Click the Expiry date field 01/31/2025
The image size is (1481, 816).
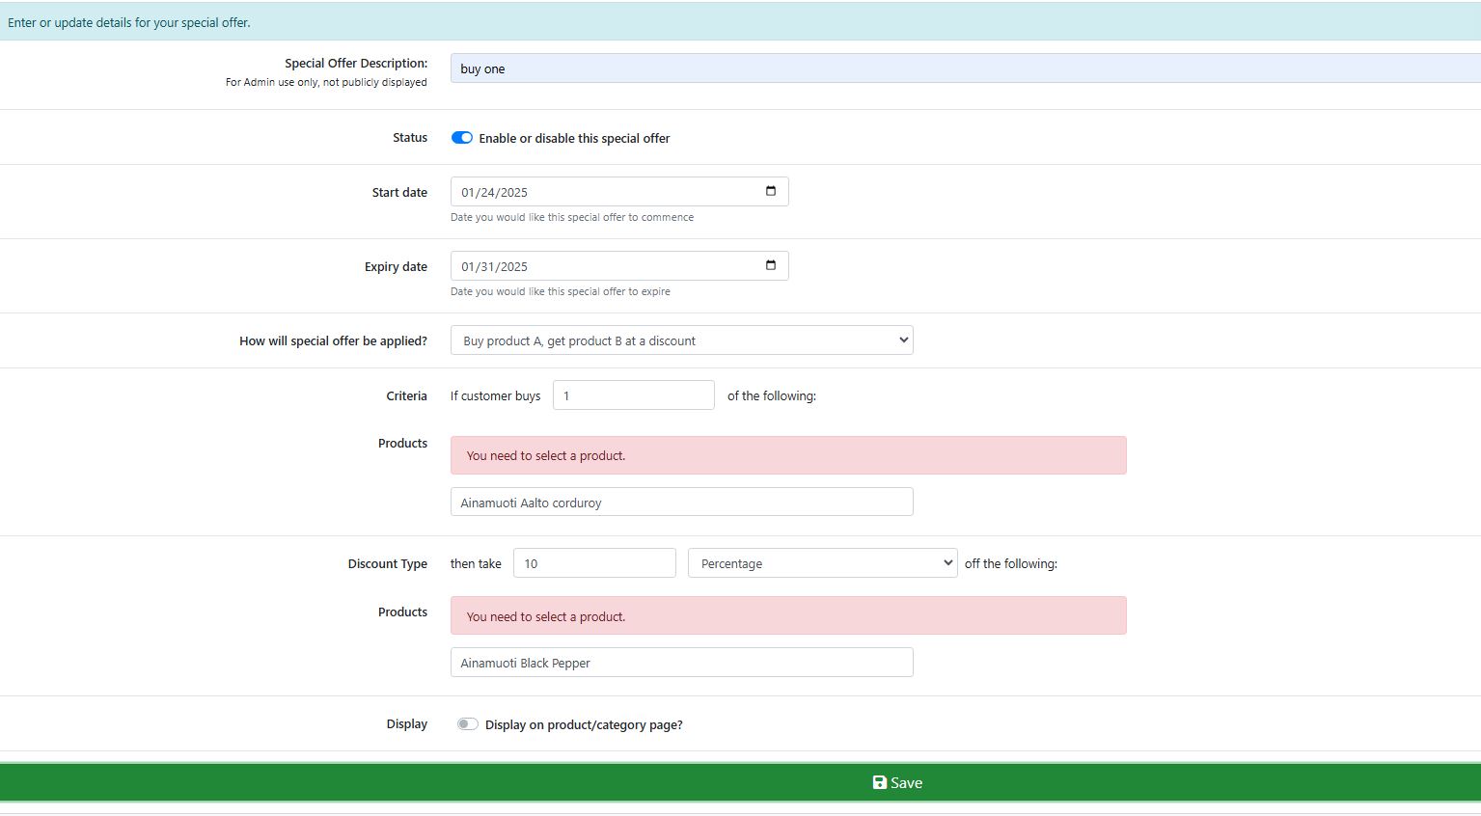pos(619,266)
